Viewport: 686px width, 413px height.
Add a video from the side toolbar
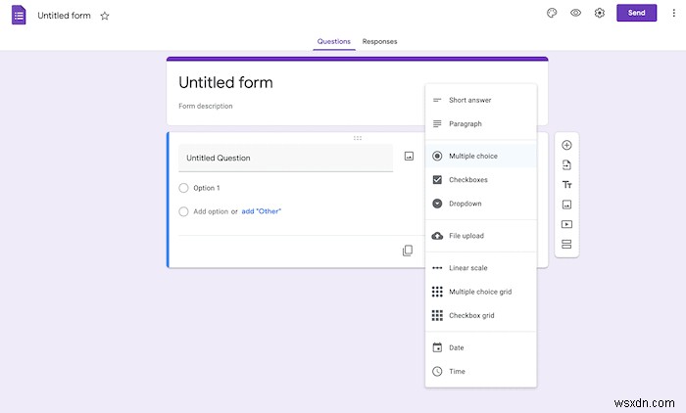[566, 224]
